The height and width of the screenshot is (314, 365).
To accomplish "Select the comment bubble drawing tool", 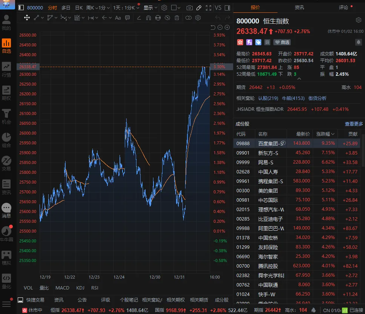I will click(127, 18).
